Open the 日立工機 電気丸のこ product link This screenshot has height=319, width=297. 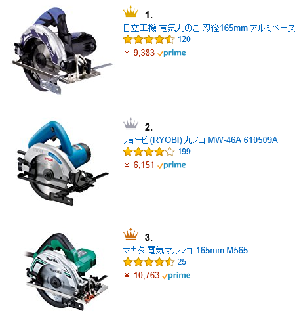(x=209, y=28)
